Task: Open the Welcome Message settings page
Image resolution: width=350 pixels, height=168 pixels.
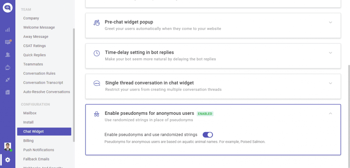Action: coord(39,27)
